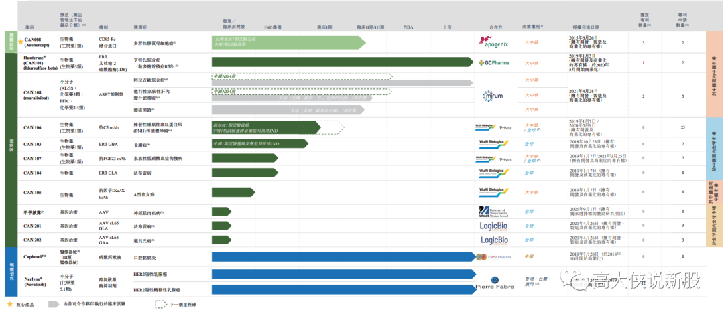This screenshot has width=724, height=312.
Task: Click the WuXi Biologics logo in CAN 103 row
Action: 493,144
